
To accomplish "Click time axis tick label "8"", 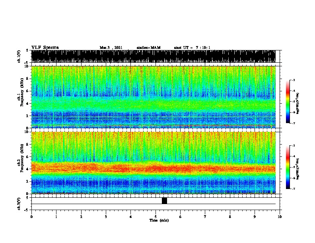I will (230, 217).
